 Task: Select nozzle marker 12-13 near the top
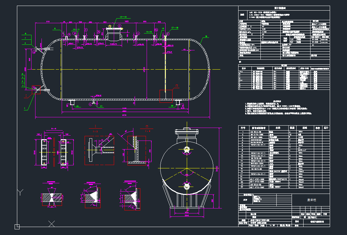pos(123,16)
